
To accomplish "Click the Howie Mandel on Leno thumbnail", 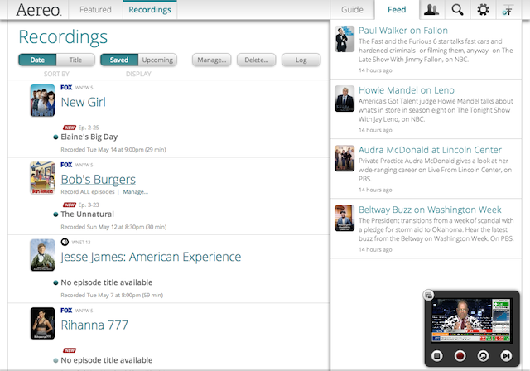I will coord(344,99).
